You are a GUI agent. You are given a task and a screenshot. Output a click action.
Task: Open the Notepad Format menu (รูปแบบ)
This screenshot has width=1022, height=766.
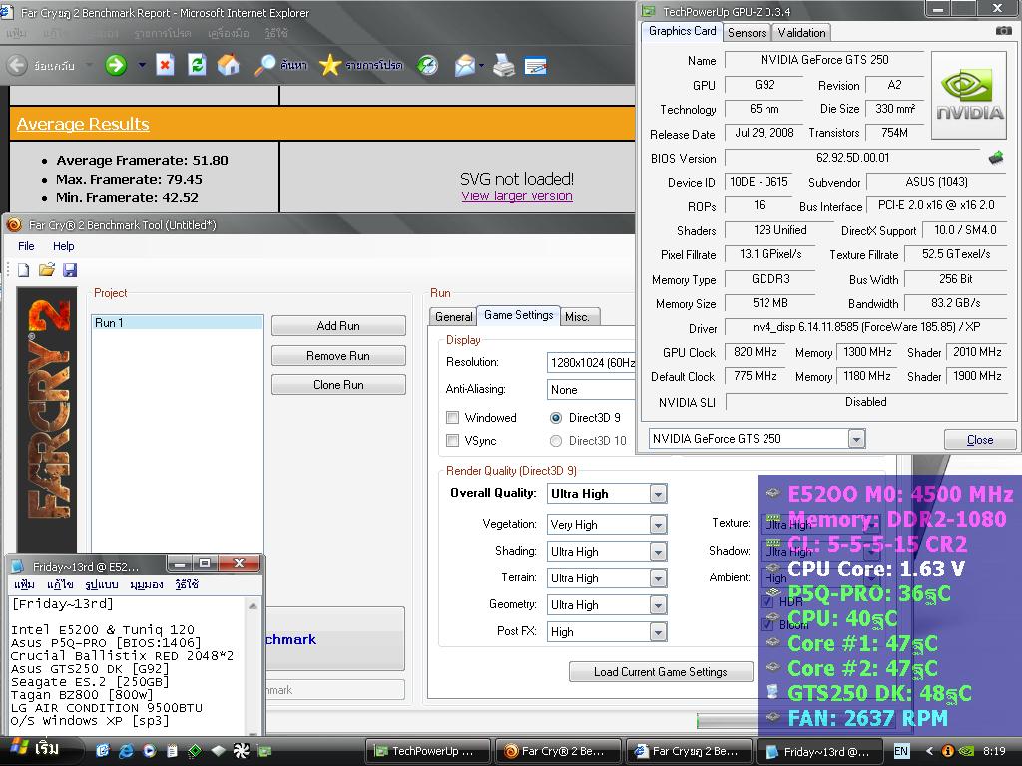coord(101,584)
